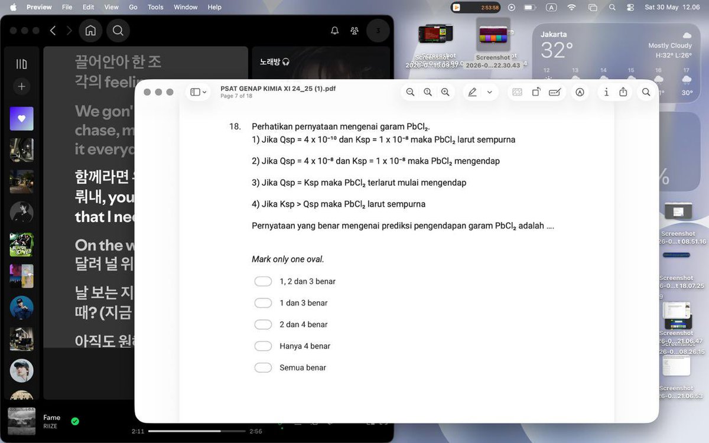This screenshot has height=443, width=709.
Task: Open the Wi-Fi menu bar icon
Action: 571,7
